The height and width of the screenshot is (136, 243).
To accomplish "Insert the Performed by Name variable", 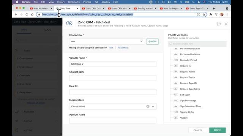I will (x=190, y=54).
